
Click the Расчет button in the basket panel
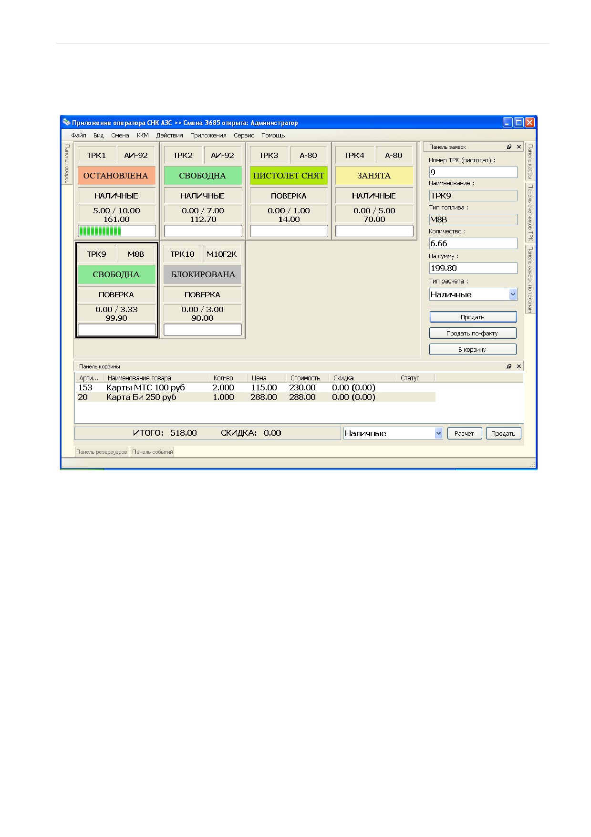pyautogui.click(x=465, y=433)
